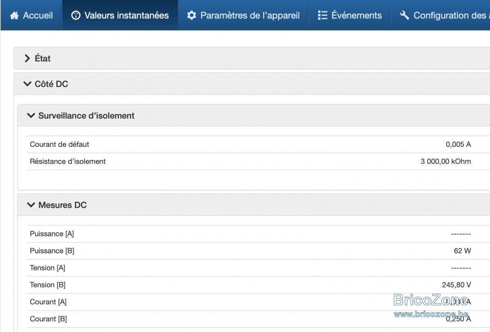This screenshot has width=490, height=332.
Task: Switch to the Événements tab
Action: (x=350, y=15)
